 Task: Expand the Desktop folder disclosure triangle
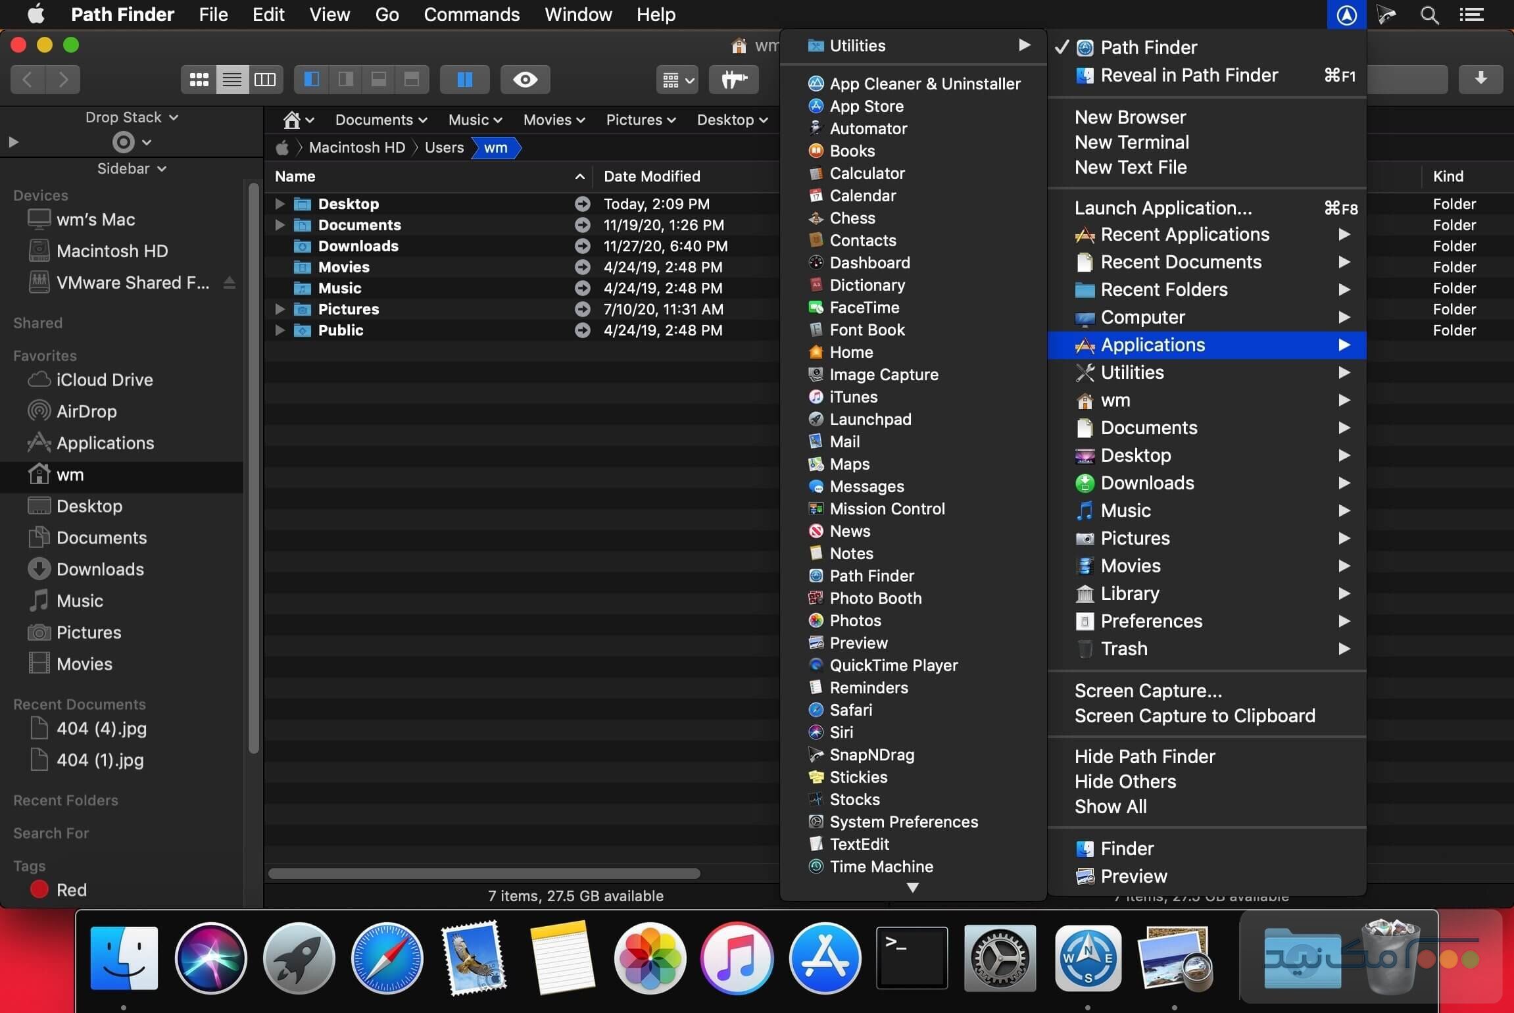(280, 204)
